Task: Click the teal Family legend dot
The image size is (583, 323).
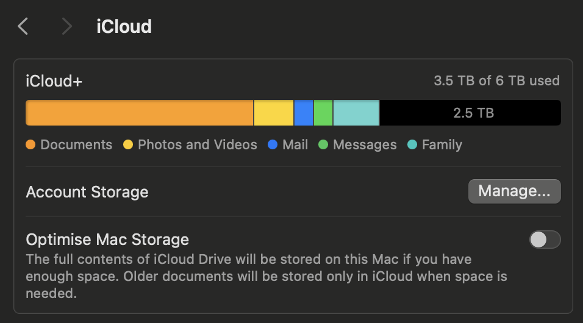Action: click(412, 145)
